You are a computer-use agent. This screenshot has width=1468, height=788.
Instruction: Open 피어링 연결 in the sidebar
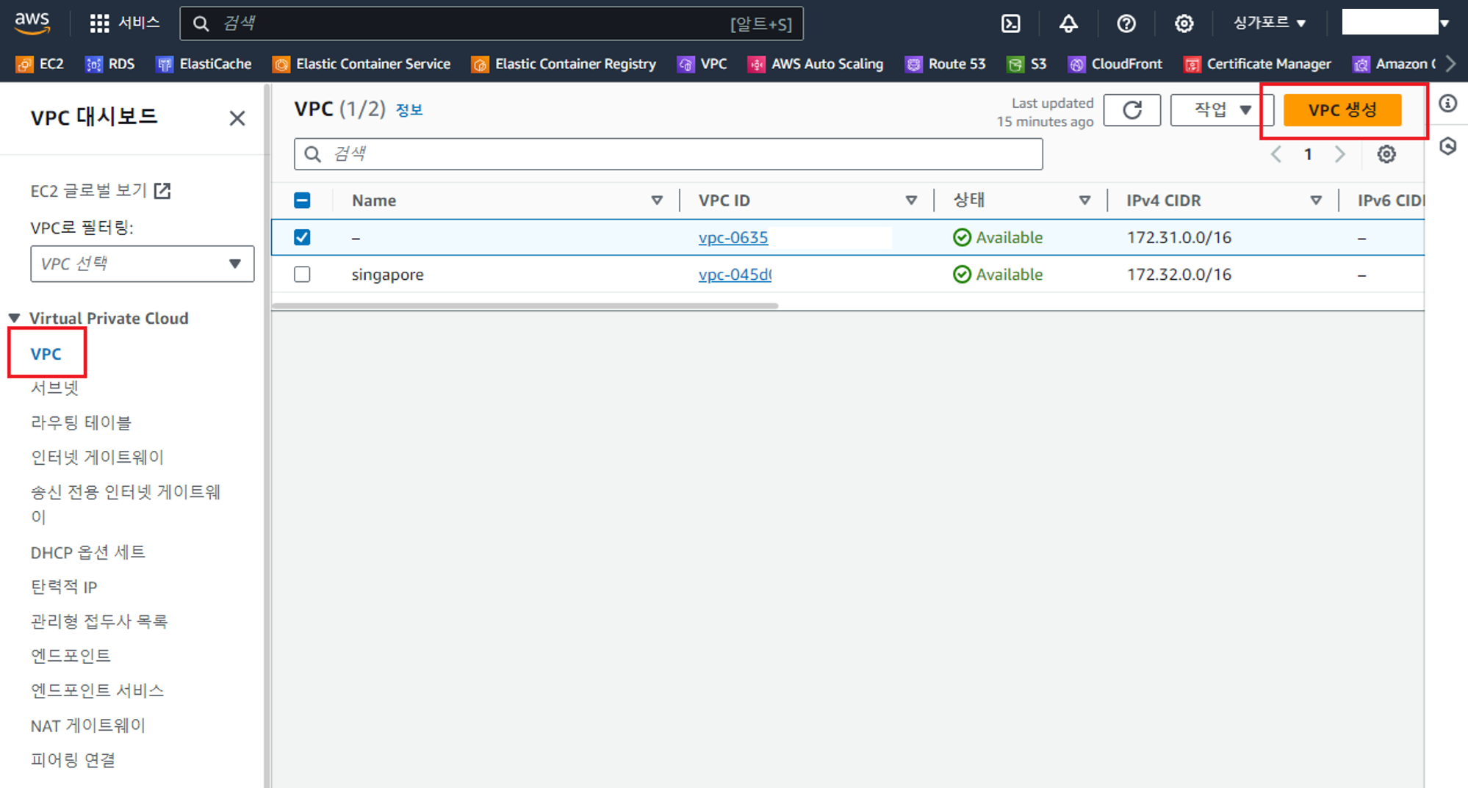(x=73, y=760)
